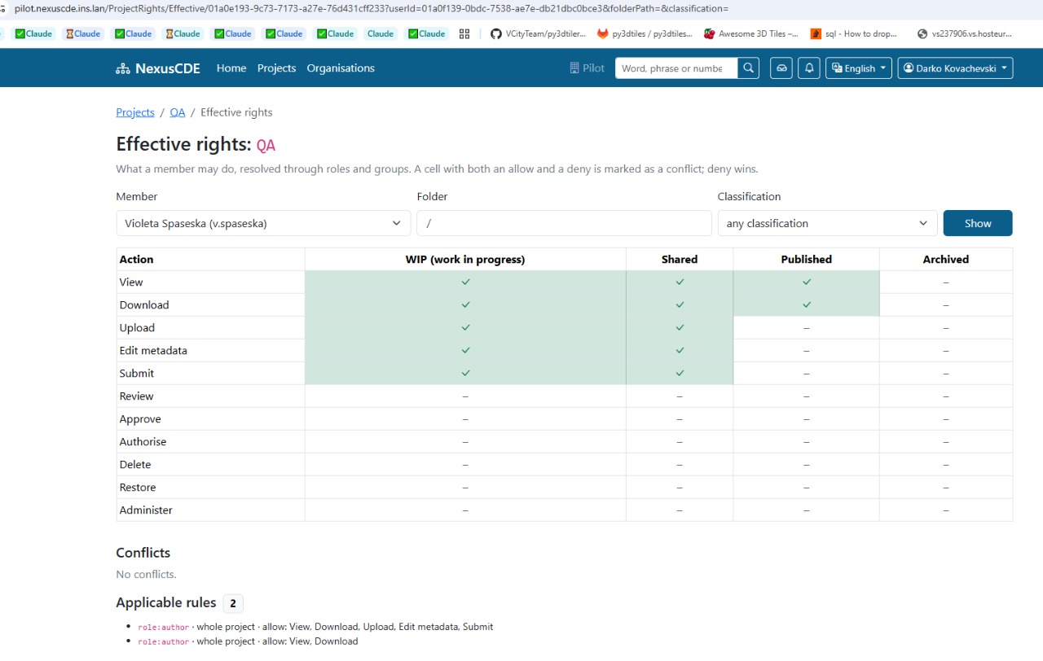Image resolution: width=1043 pixels, height=661 pixels.
Task: Focus the Word, phrase or number search box
Action: [x=676, y=68]
